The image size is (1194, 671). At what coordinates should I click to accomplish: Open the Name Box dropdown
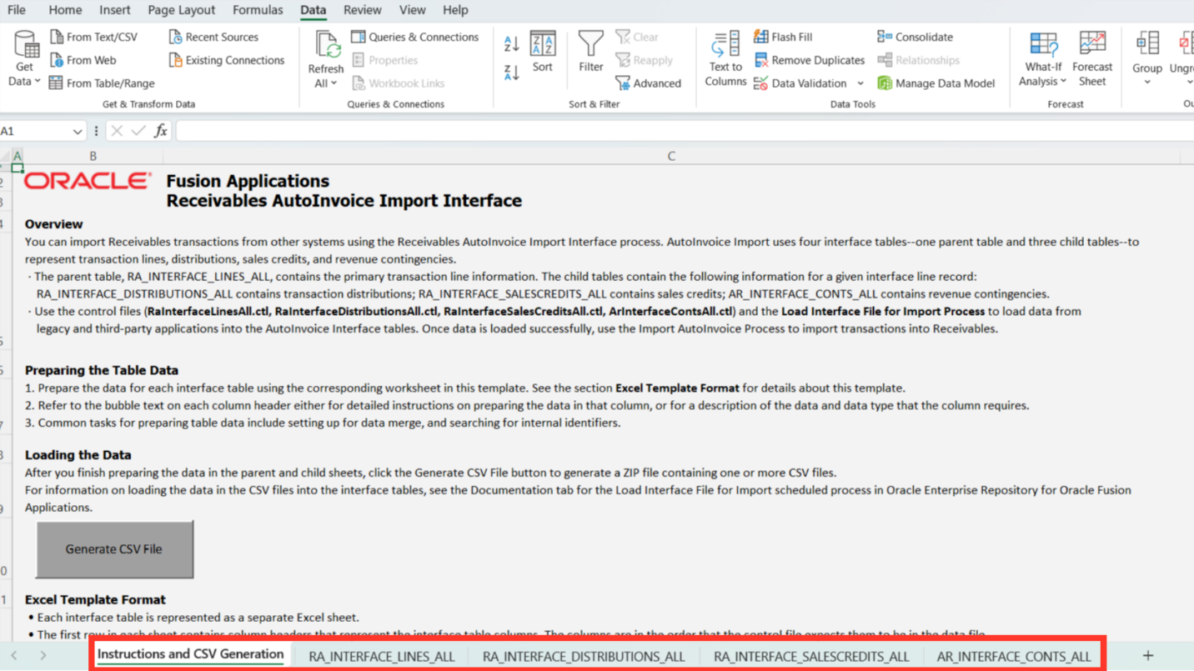78,132
